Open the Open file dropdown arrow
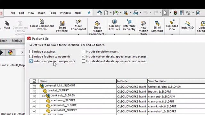 (121, 13)
